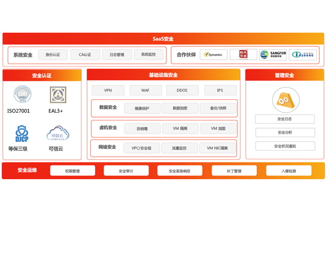The image size is (328, 270).
Task: Click the VPN box
Action: [x=108, y=90]
